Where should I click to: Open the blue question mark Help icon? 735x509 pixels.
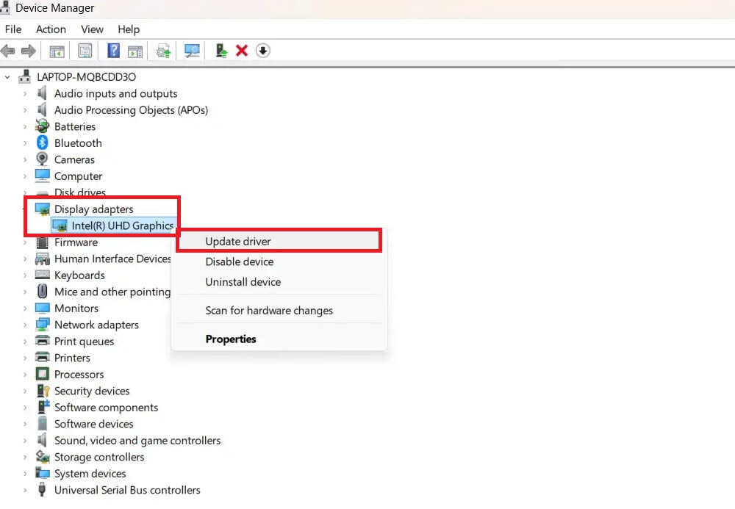(x=113, y=51)
